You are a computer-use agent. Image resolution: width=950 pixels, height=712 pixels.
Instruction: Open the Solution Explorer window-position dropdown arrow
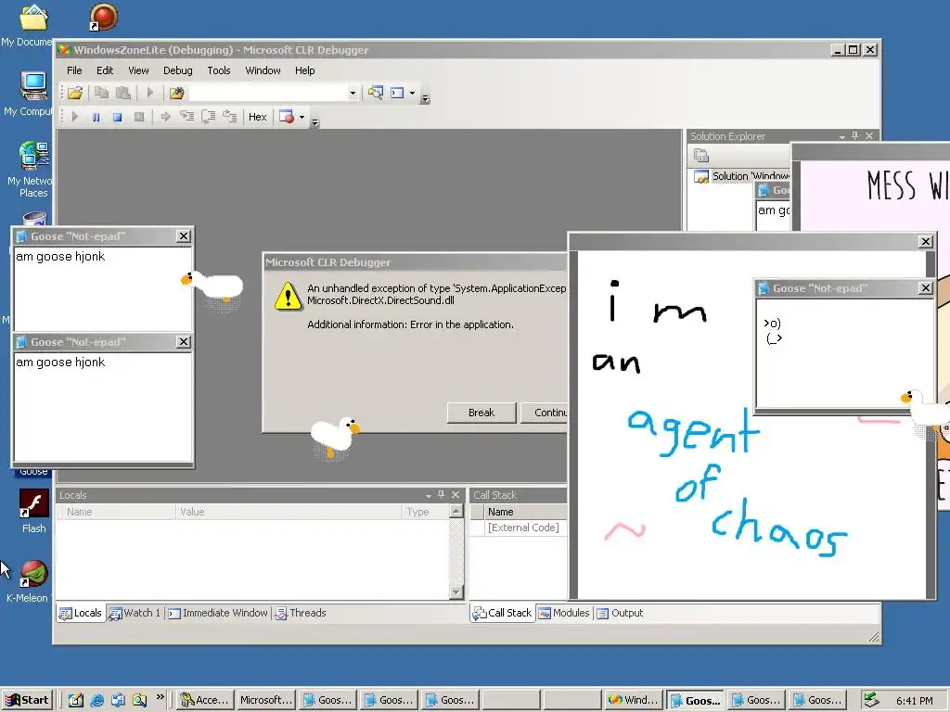tap(842, 137)
